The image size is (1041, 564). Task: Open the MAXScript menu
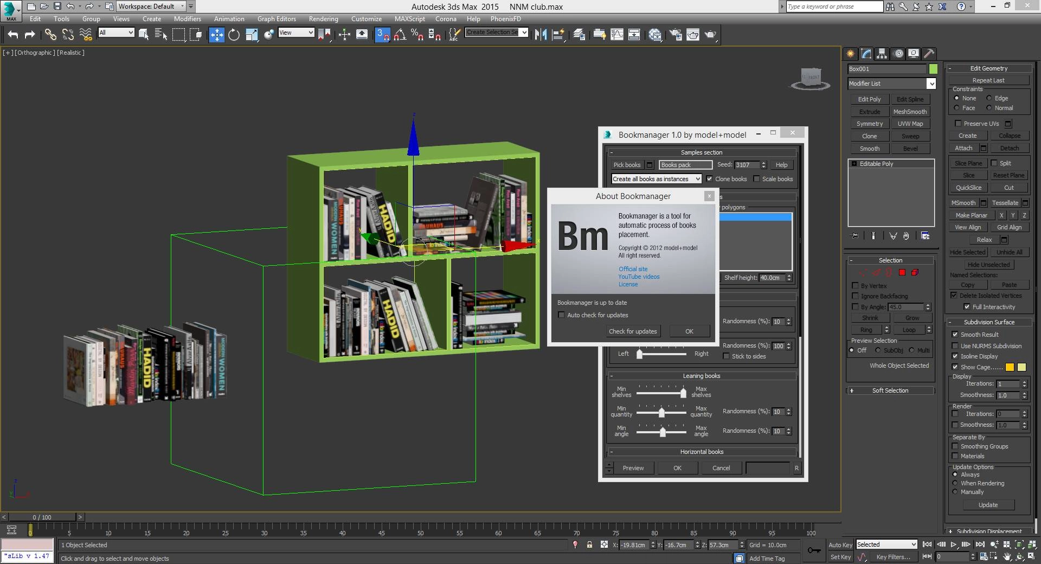coord(409,18)
